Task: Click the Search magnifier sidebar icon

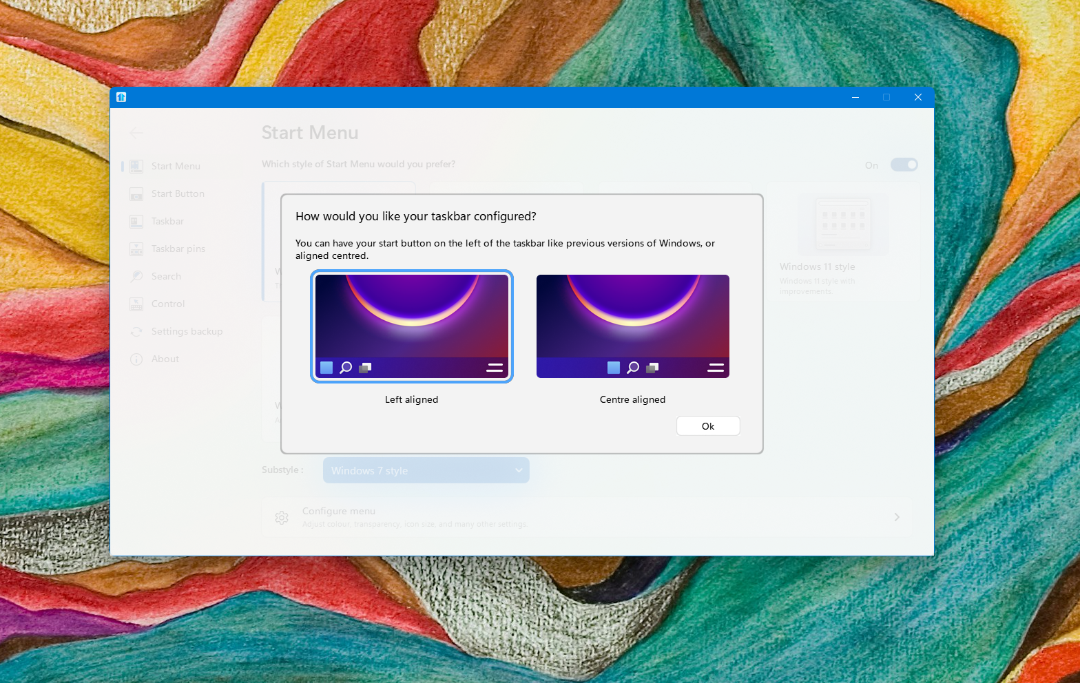Action: (136, 276)
